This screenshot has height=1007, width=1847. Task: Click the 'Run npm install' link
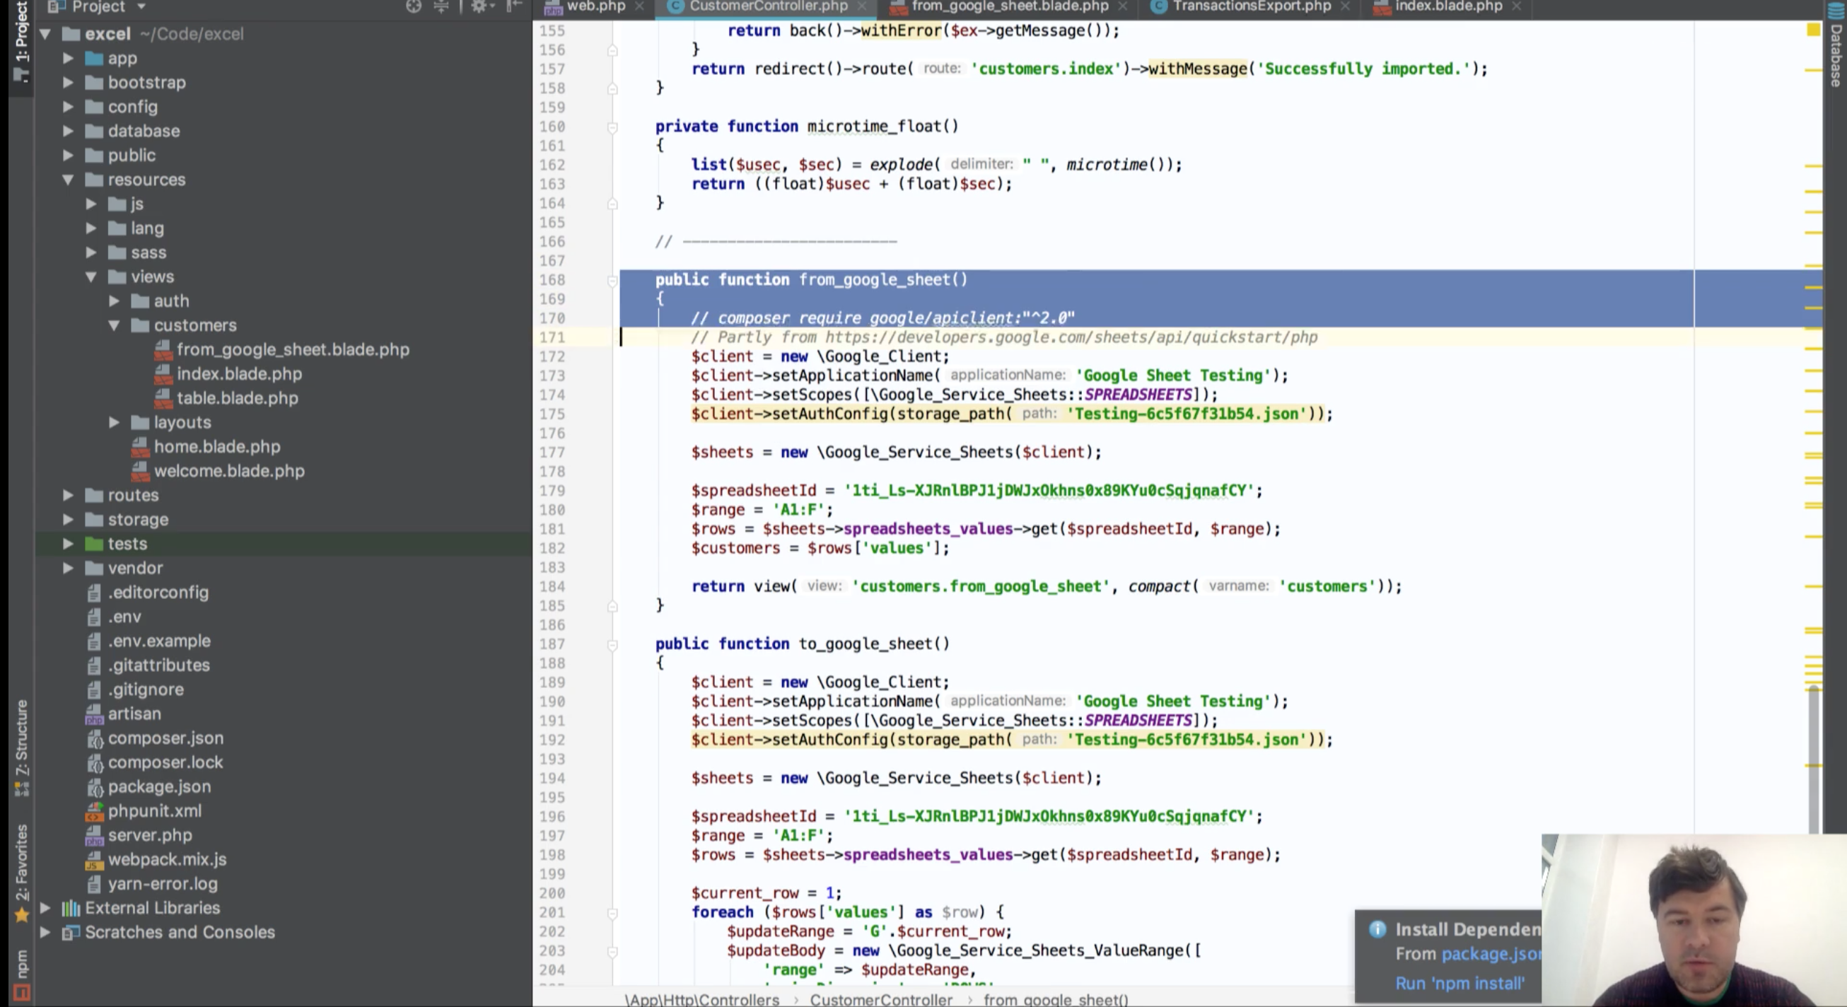1459,984
